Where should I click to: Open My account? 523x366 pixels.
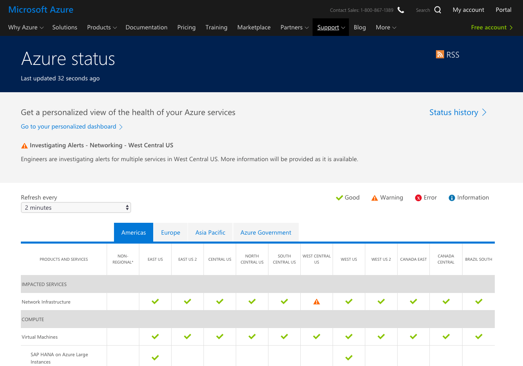pos(468,10)
